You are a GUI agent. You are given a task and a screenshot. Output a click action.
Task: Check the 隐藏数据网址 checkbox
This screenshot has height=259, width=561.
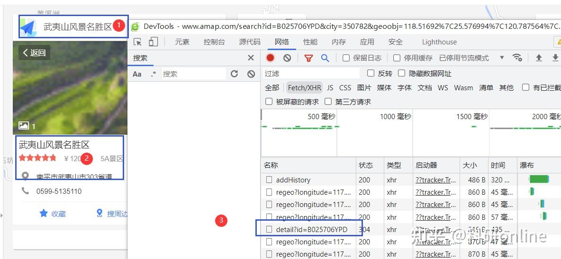[402, 73]
